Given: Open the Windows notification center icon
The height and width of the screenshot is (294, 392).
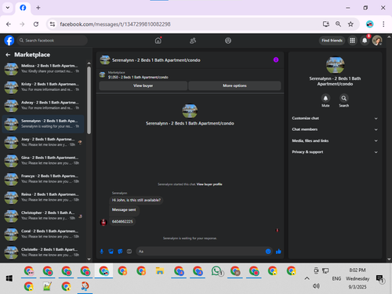Looking at the screenshot, I should coord(379,278).
